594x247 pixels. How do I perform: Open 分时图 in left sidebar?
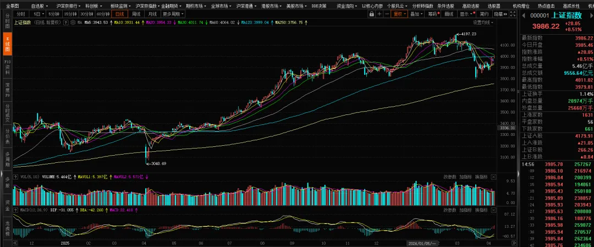(7, 22)
